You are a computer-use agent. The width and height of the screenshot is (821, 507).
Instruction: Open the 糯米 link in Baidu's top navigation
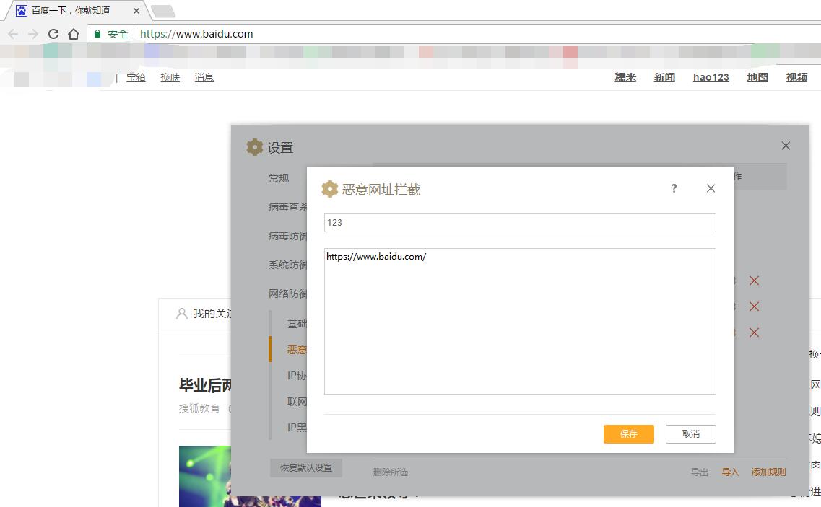click(x=625, y=77)
